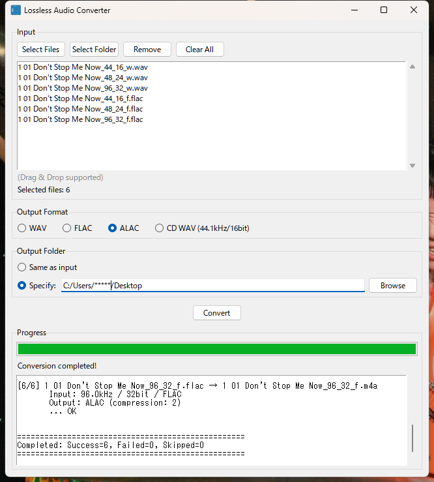Viewport: 434px width, 482px height.
Task: Select file Don't Stop Me Now_48_24_w.wav
Action: click(x=83, y=78)
